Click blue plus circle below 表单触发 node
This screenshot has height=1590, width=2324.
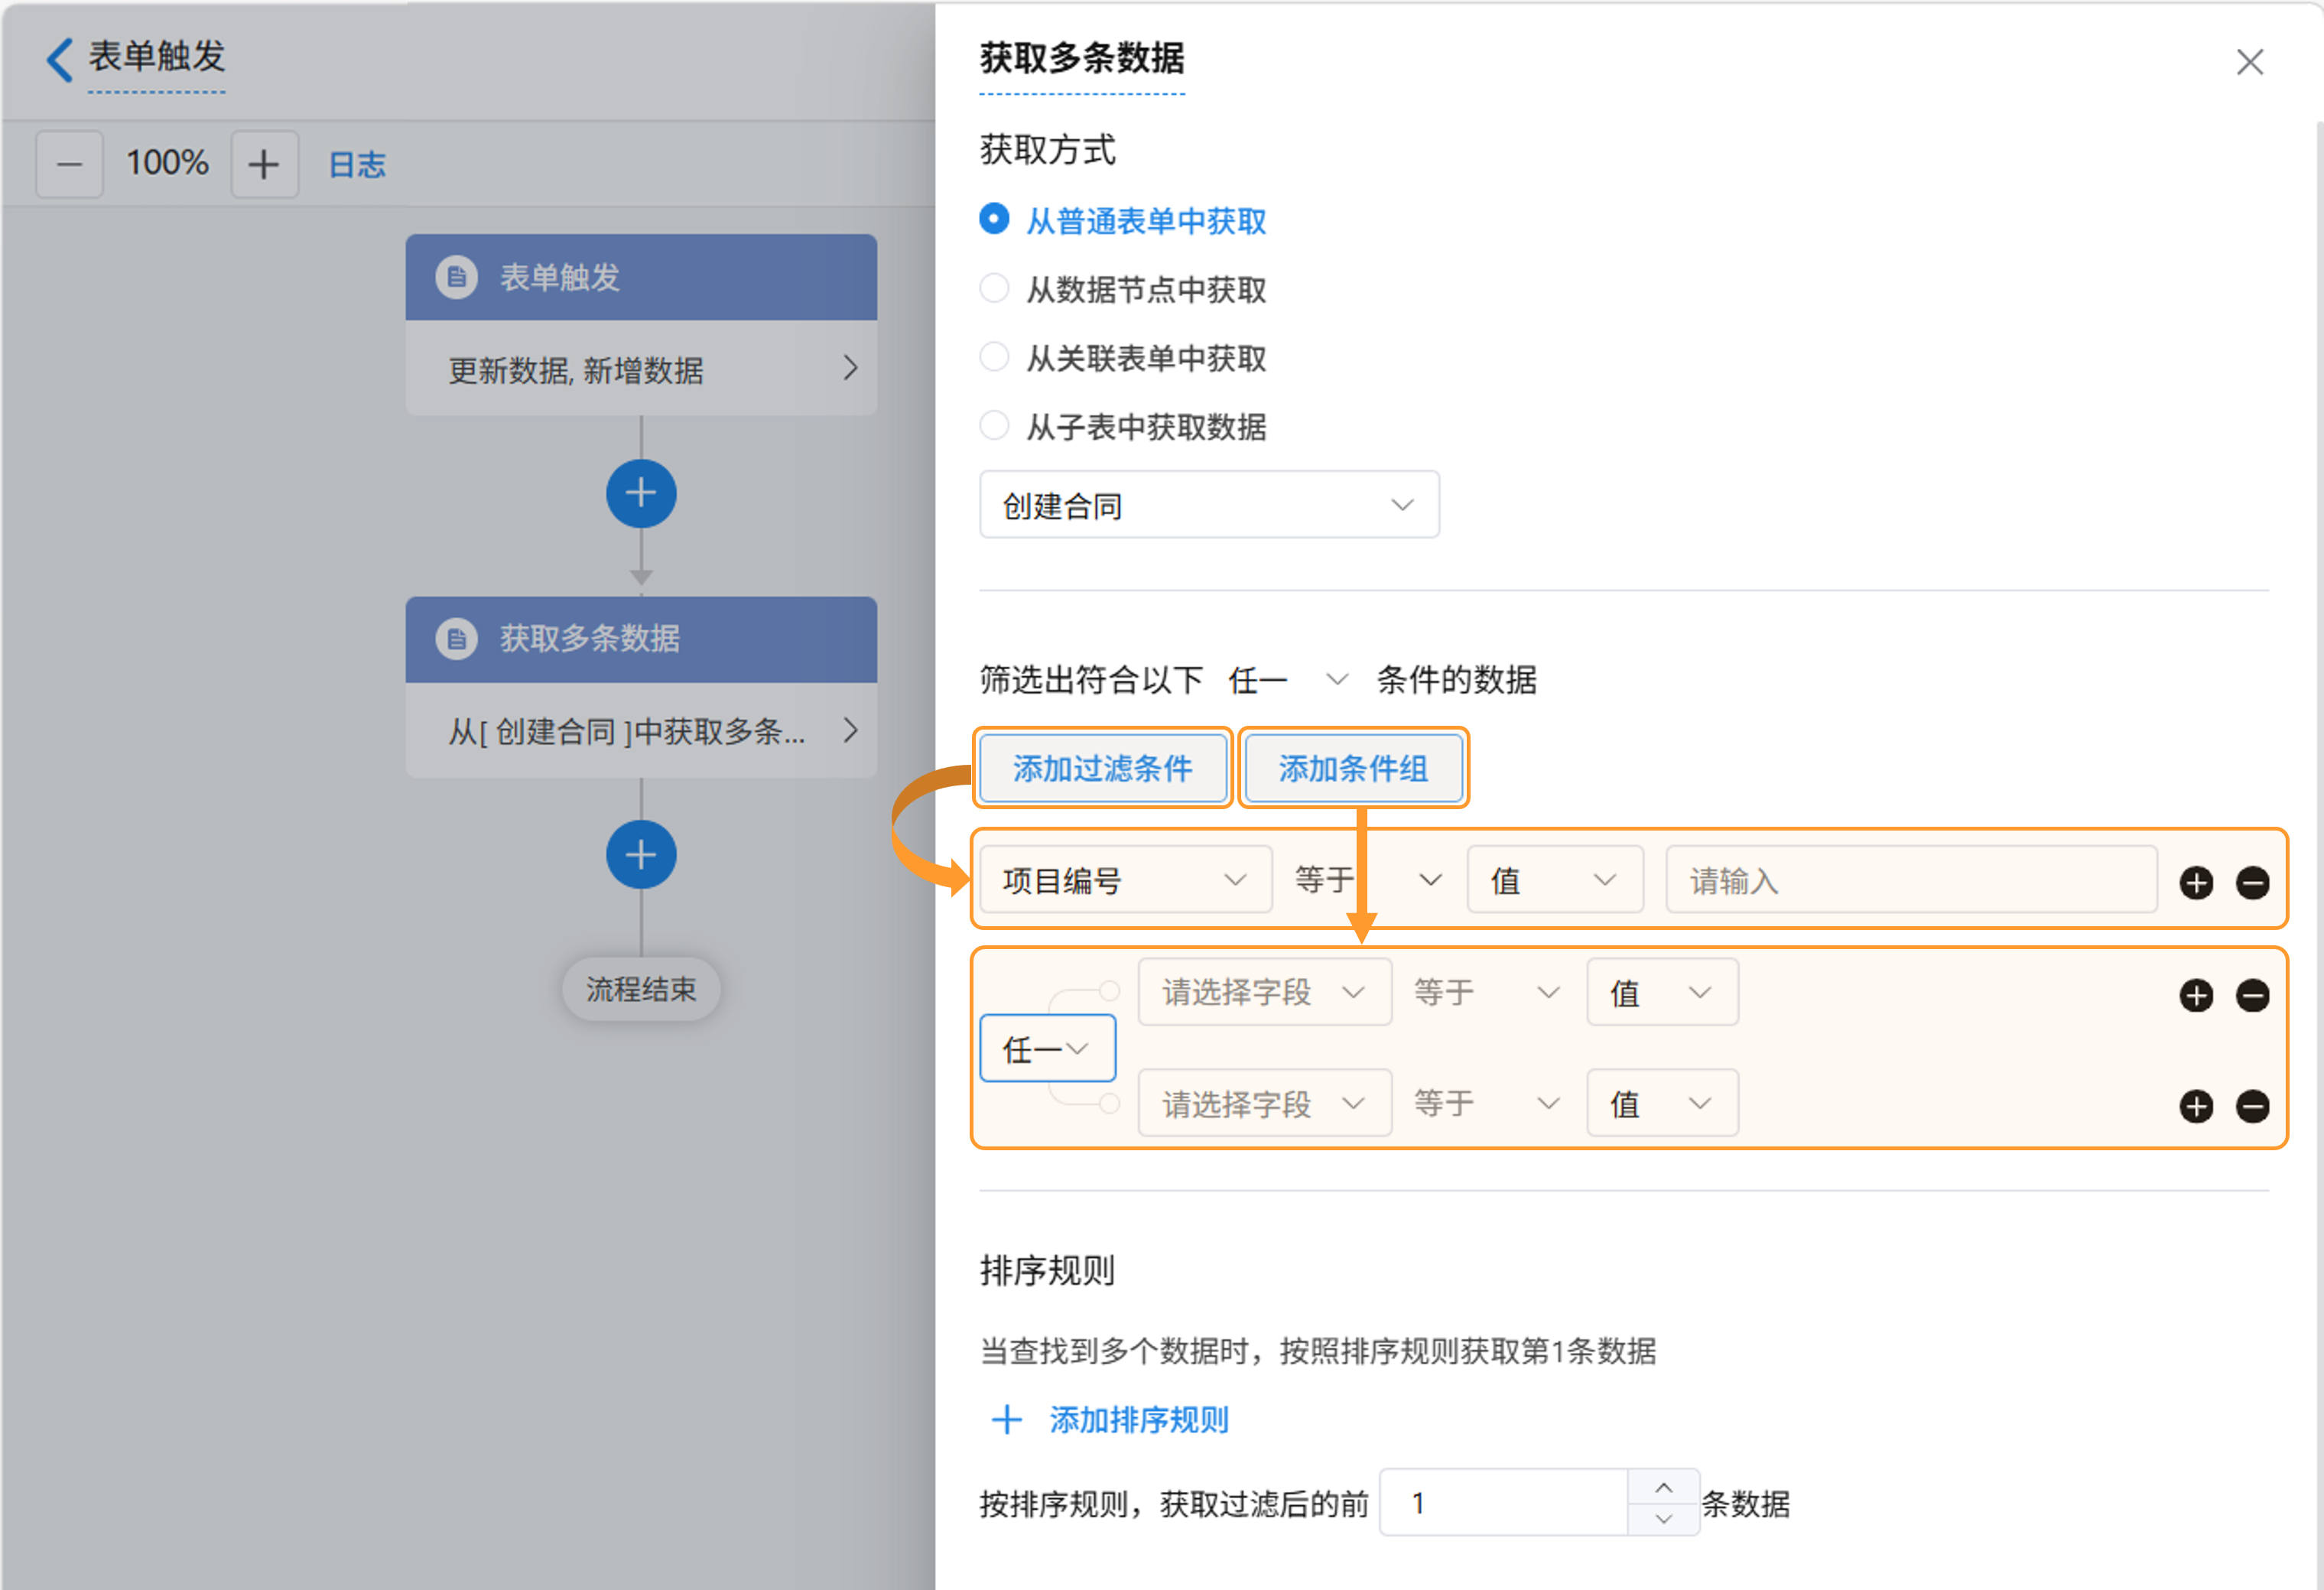click(x=641, y=493)
